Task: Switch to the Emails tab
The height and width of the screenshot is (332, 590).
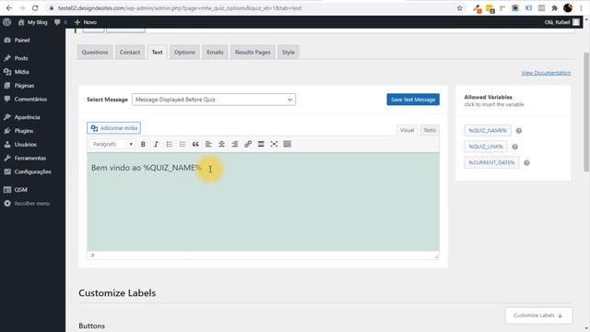Action: [x=215, y=53]
